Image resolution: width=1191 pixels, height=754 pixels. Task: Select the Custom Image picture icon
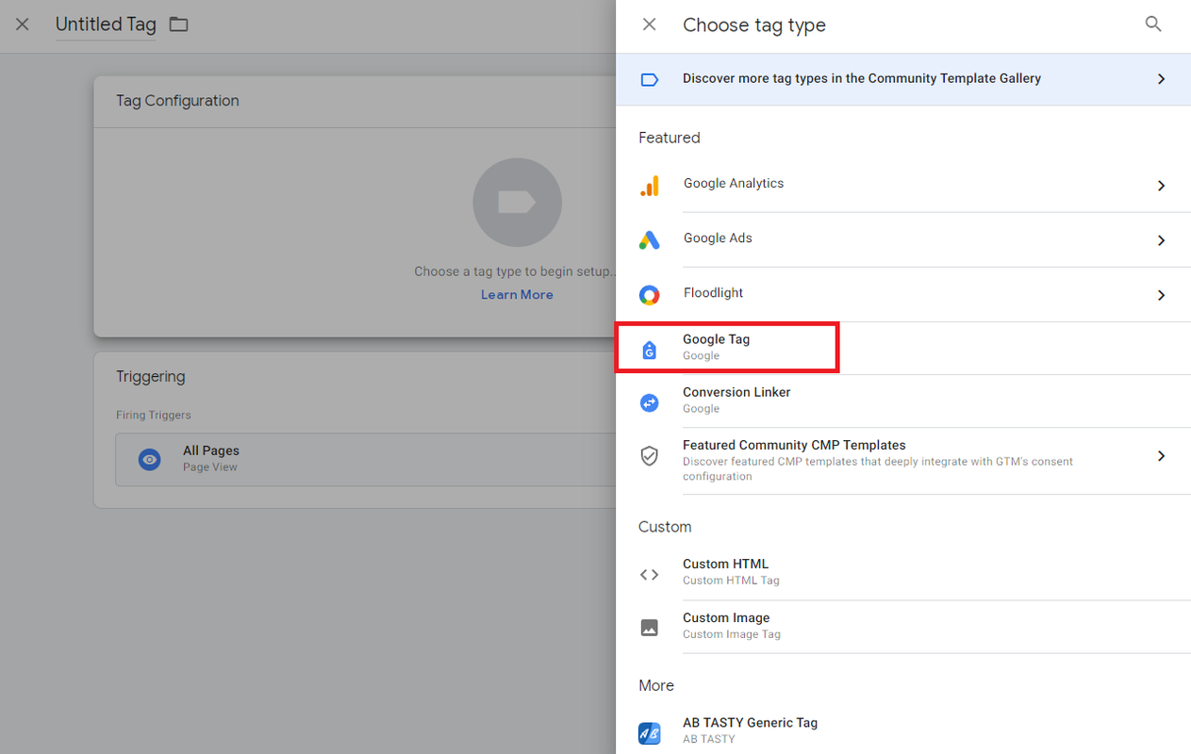tap(649, 628)
